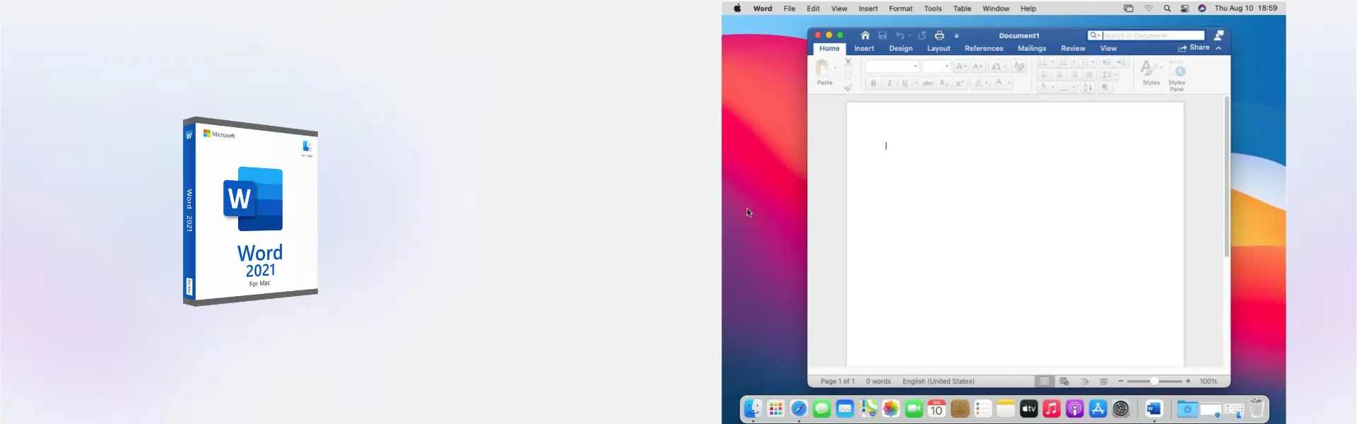Open the Line Spacing dropdown
This screenshot has height=424, width=1357.
(1109, 75)
